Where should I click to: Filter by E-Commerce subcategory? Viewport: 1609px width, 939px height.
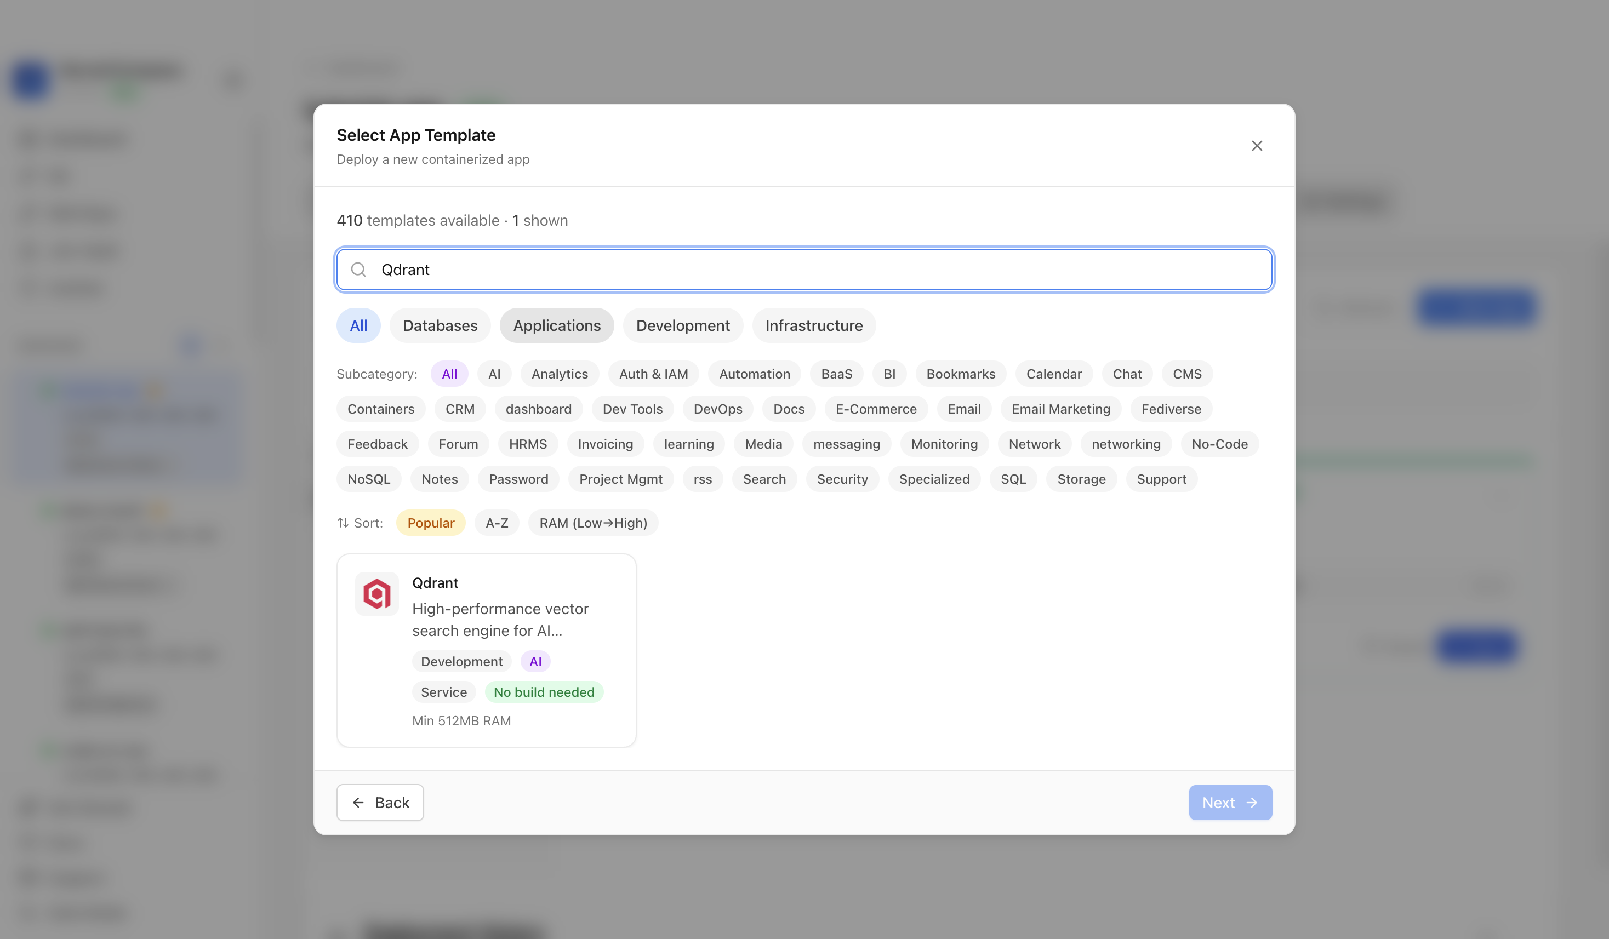pyautogui.click(x=876, y=409)
